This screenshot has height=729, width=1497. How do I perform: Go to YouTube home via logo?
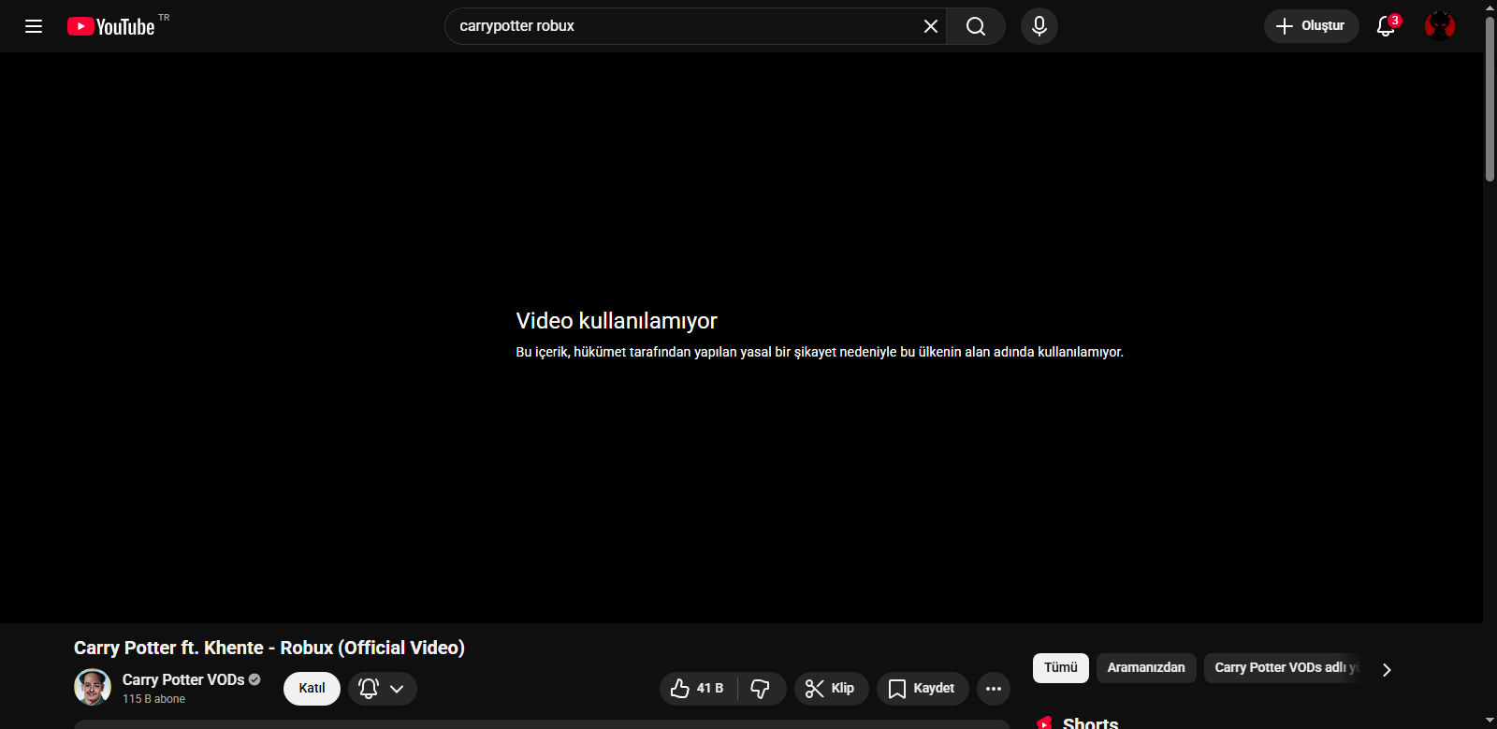(x=111, y=26)
